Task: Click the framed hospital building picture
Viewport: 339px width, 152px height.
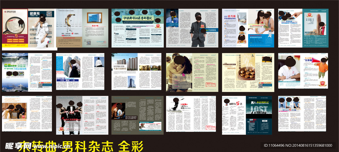Action: [x=95, y=18]
